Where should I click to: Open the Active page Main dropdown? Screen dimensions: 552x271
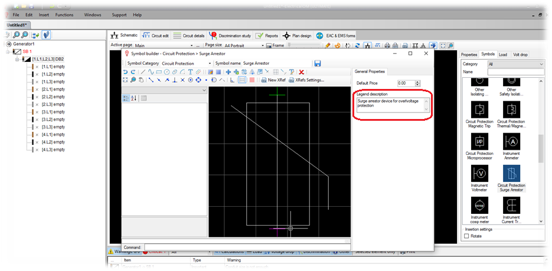pos(191,45)
